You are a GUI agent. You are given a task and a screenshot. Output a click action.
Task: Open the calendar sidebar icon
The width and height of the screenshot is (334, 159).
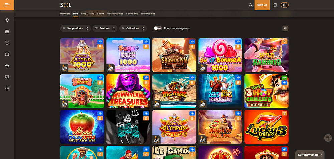7,54
